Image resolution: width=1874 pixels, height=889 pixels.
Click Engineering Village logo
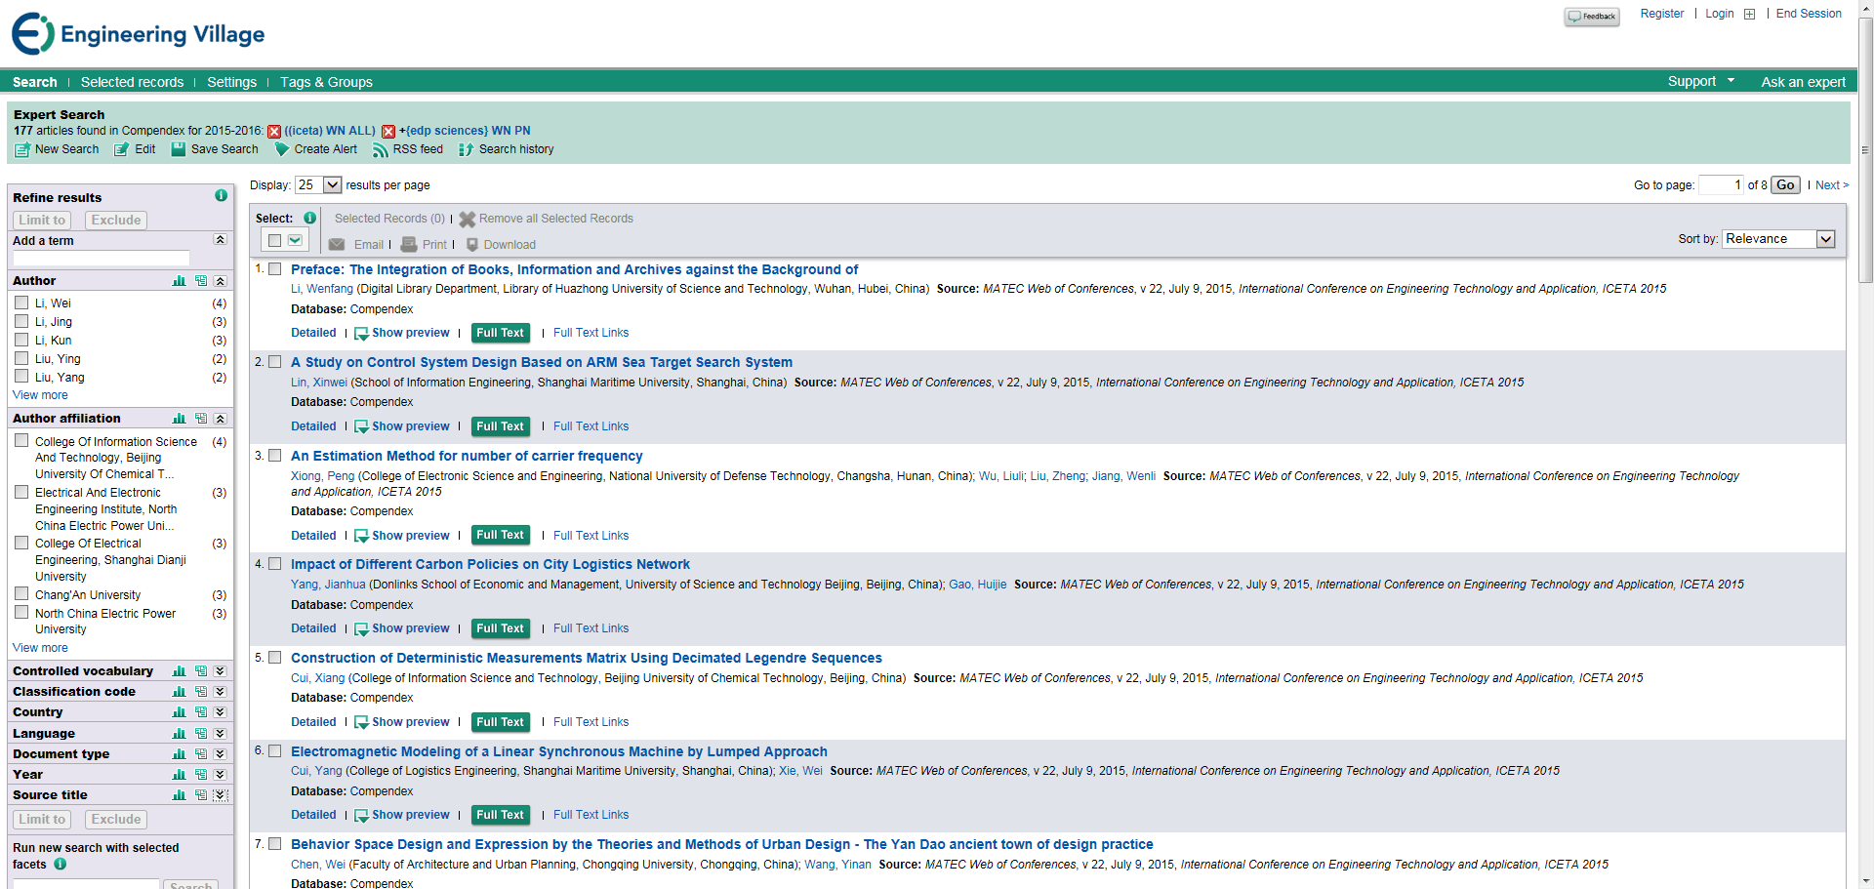(138, 34)
